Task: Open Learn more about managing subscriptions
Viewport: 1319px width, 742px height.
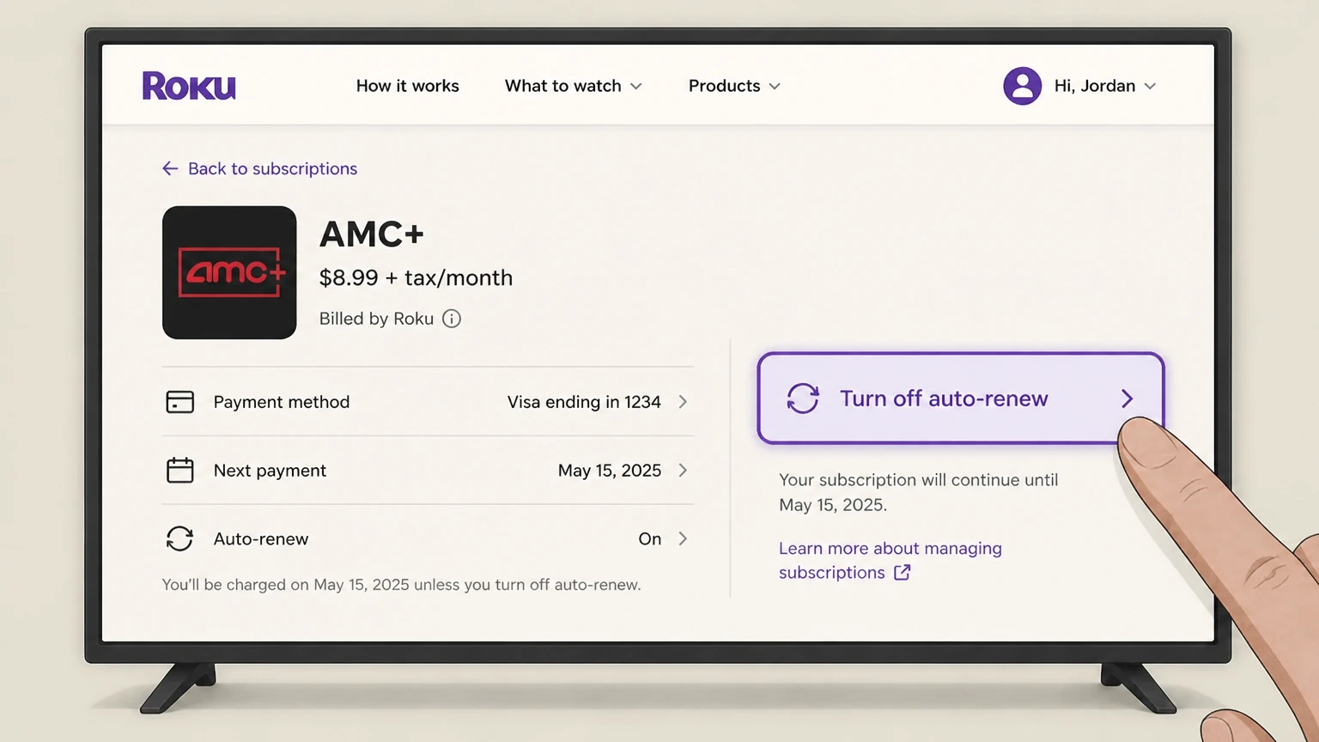Action: (x=890, y=560)
